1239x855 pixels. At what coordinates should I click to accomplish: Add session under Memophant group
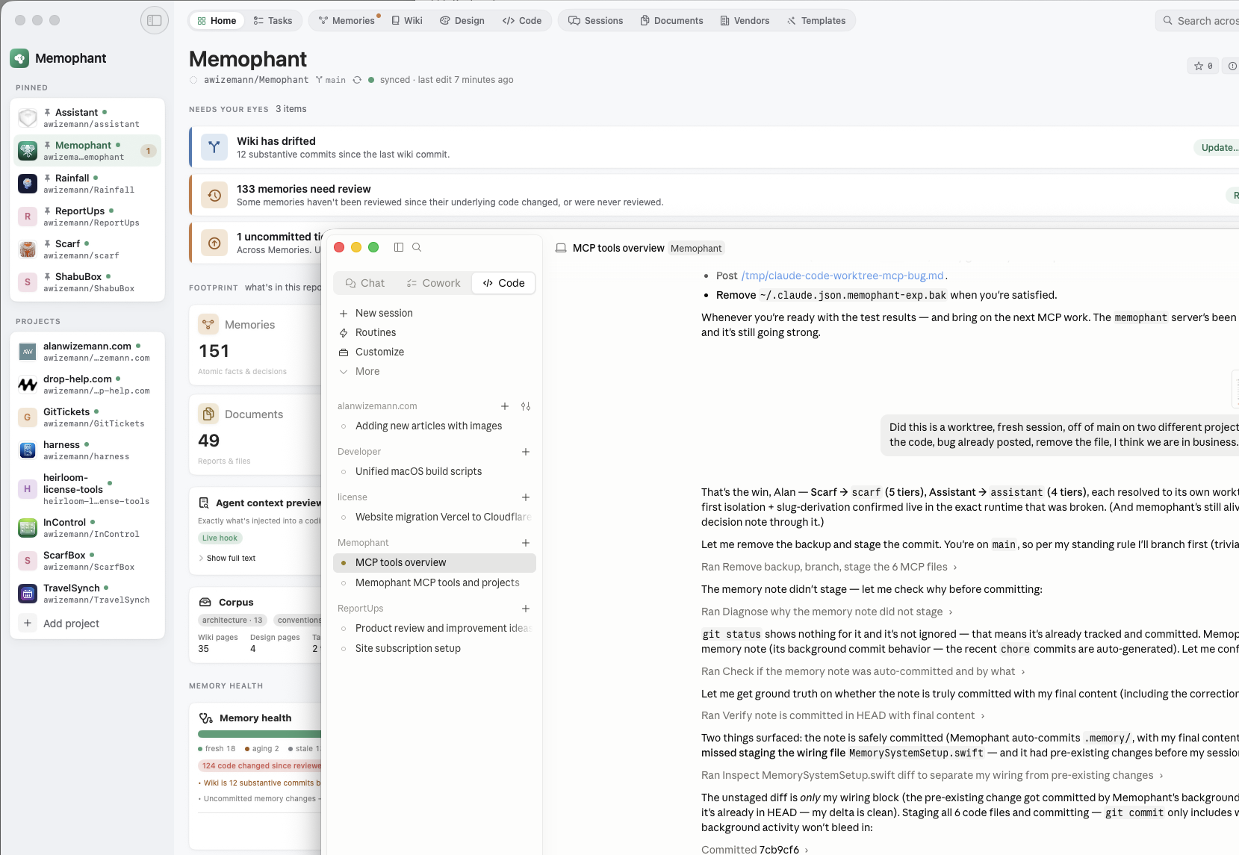[x=526, y=543]
